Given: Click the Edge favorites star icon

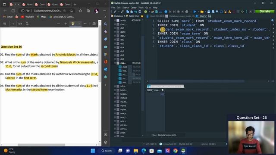Looking at the screenshot, I should point(81,11).
